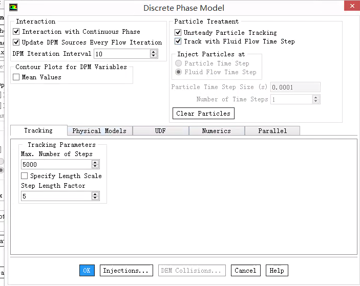This screenshot has height=286, width=360.
Task: Click the OK button
Action: click(87, 271)
